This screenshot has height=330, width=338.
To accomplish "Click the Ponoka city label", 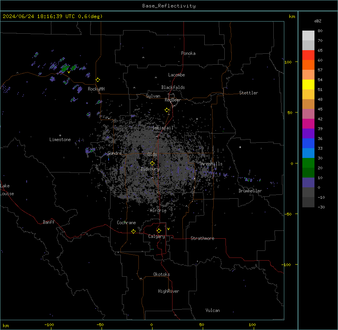I will [x=188, y=53].
